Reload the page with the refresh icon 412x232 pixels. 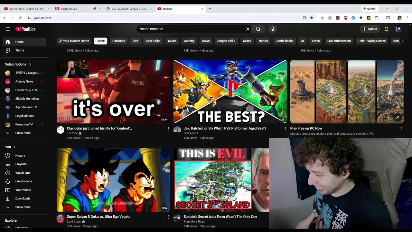pyautogui.click(x=20, y=18)
